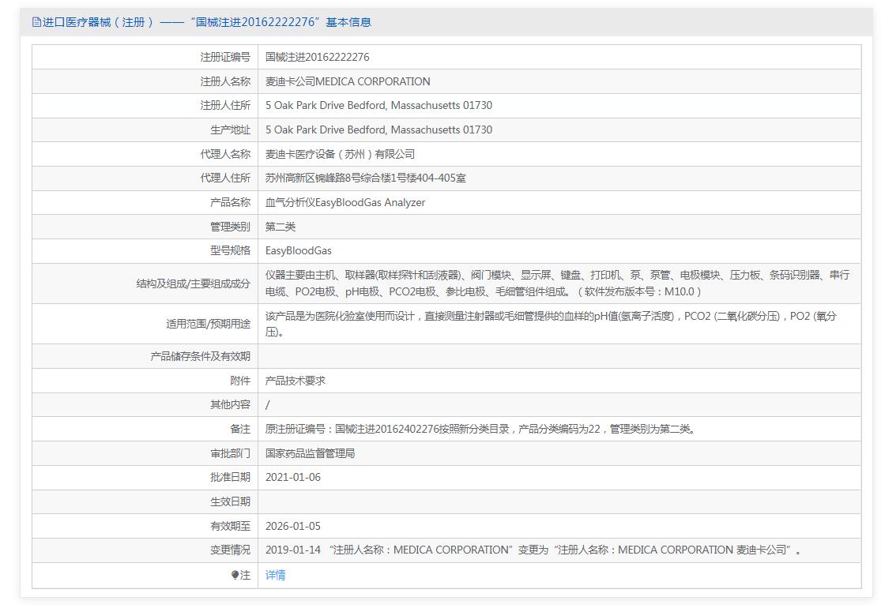Viewport: 881px width, 612px height.
Task: Click the 注册人住所 address value
Action: coord(378,105)
